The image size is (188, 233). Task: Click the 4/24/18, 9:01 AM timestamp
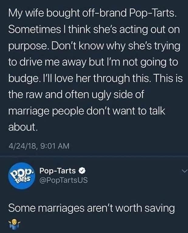click(x=39, y=146)
